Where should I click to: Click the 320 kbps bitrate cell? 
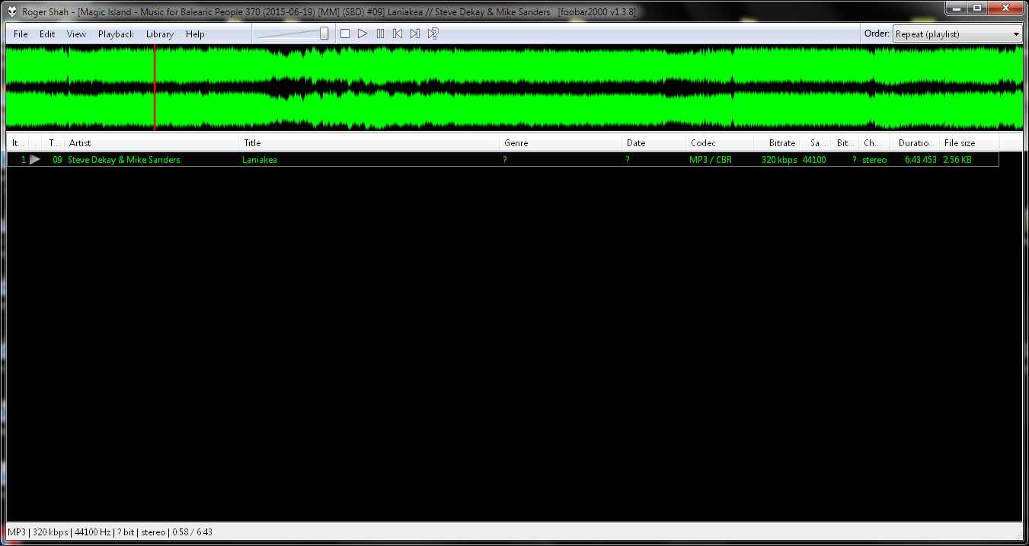click(x=778, y=160)
